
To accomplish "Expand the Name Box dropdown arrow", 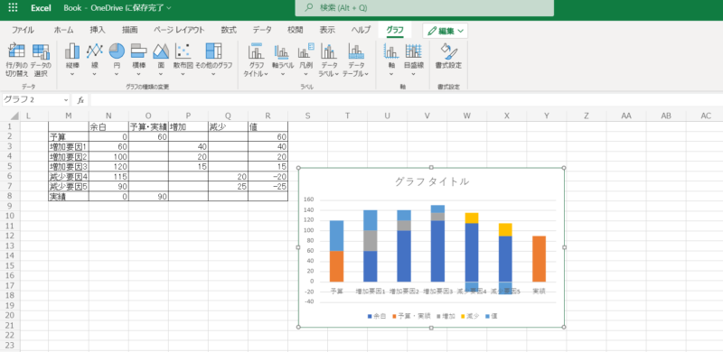I will click(x=66, y=100).
